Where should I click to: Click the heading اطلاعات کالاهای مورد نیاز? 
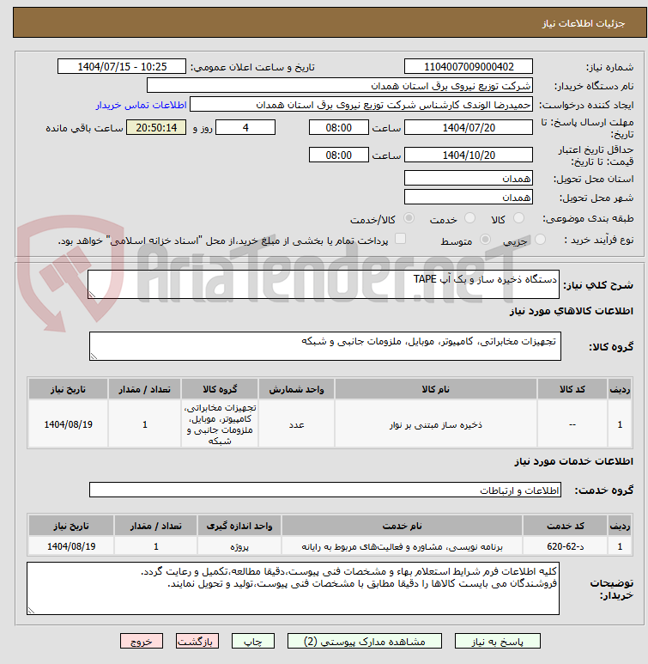coord(572,311)
